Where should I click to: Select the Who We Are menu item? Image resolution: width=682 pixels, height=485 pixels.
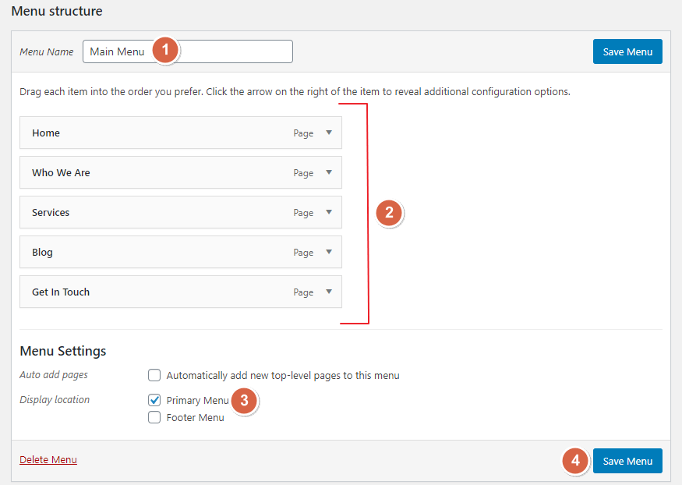(140, 172)
